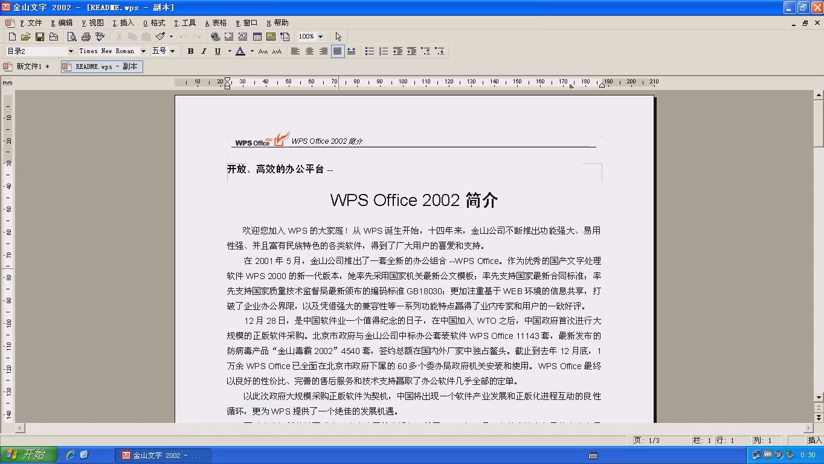
Task: Save the document with floppy disk icon
Action: tap(39, 37)
